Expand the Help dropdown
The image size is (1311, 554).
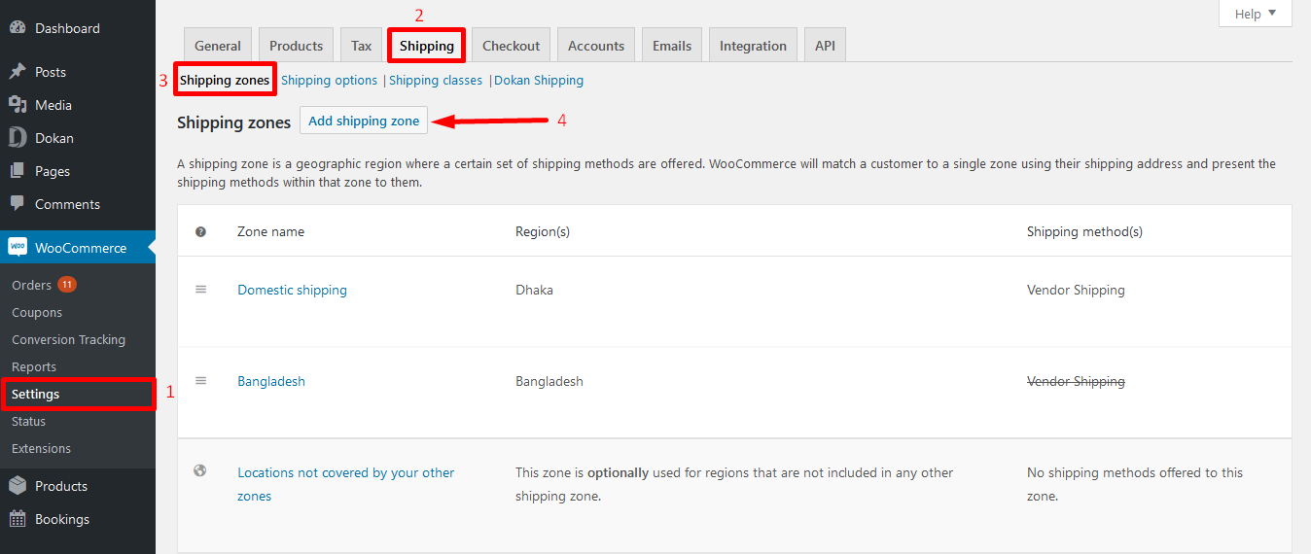(1256, 14)
